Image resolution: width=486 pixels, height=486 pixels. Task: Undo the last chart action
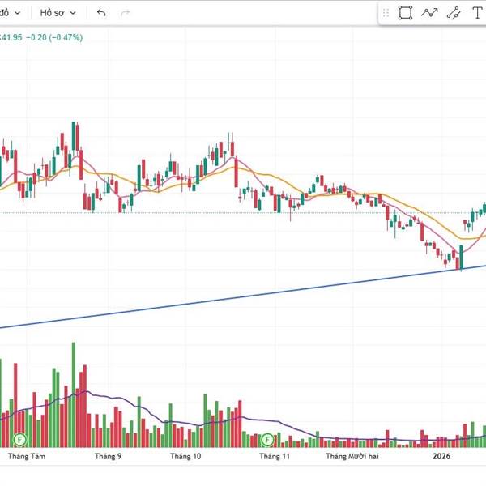101,13
